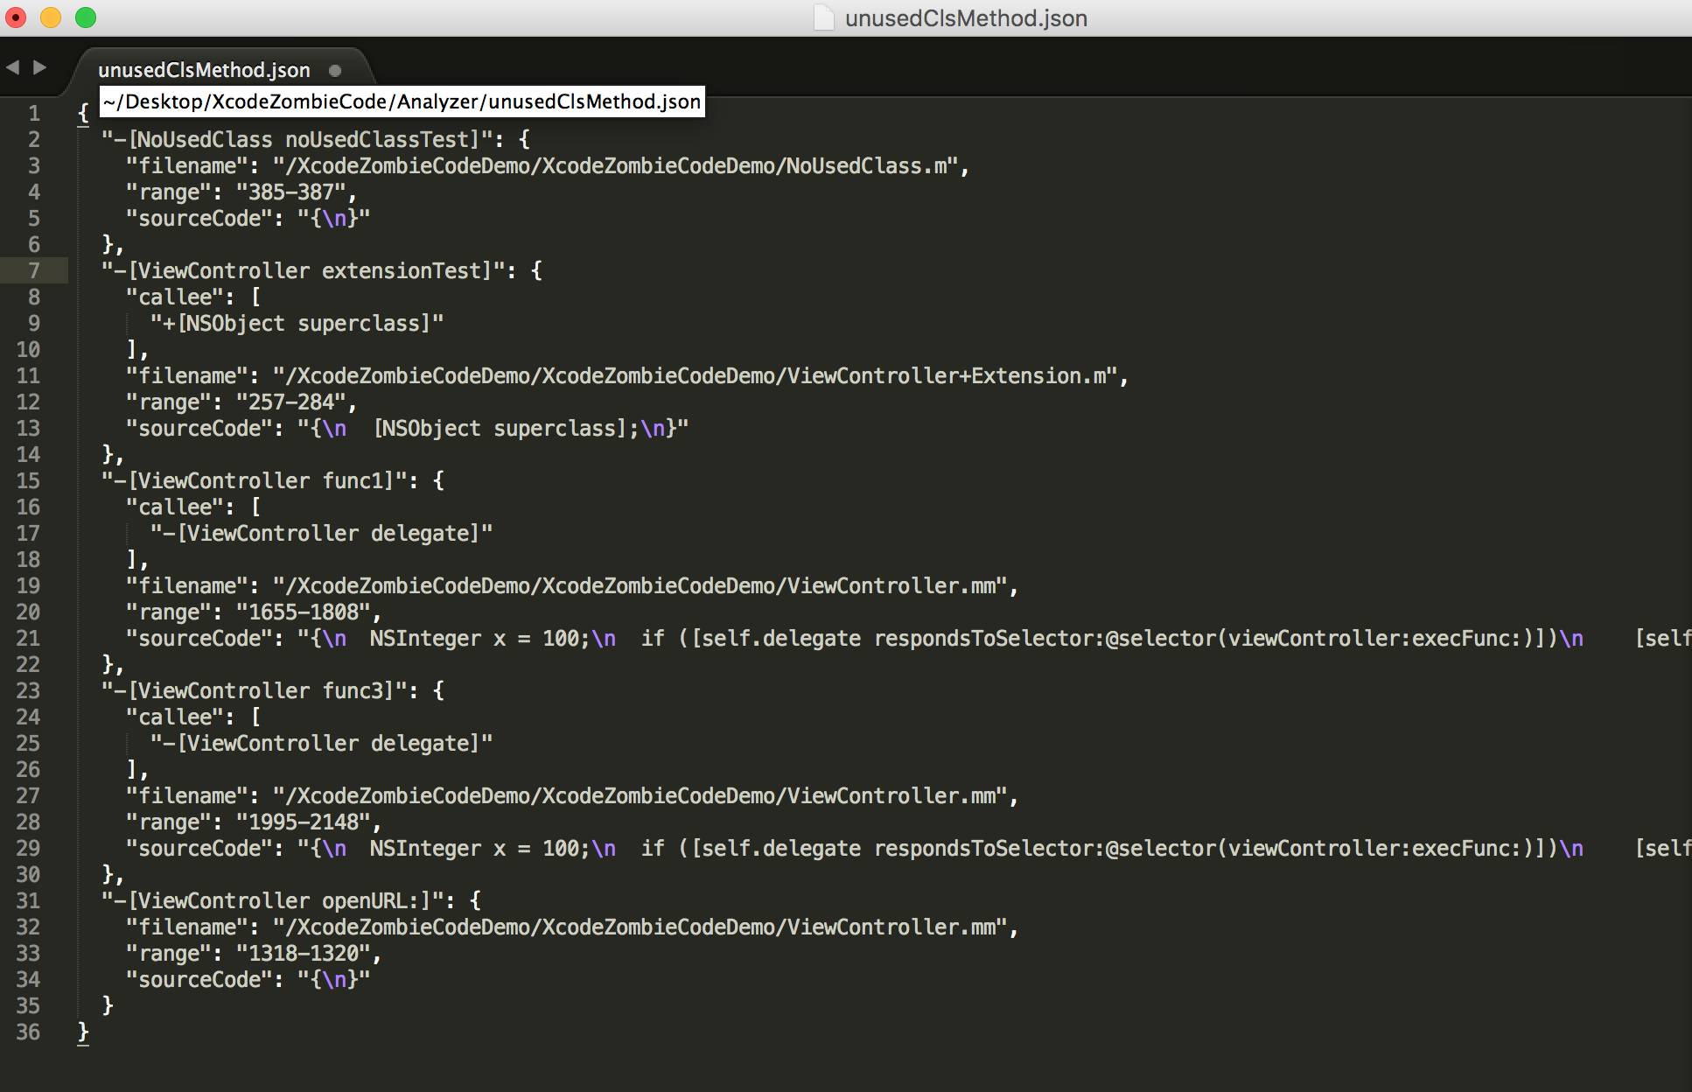Select the unusedClsMethod.json tab

tap(204, 70)
